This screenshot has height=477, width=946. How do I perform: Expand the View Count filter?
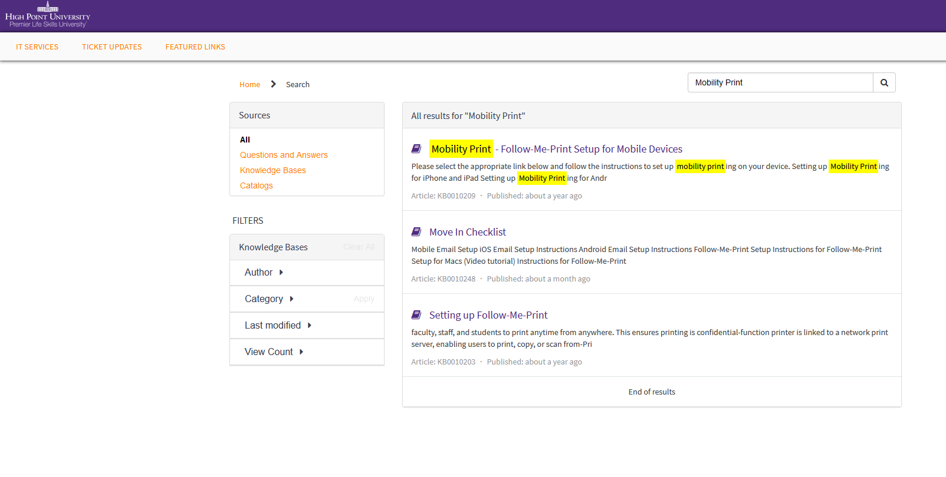[x=274, y=352]
